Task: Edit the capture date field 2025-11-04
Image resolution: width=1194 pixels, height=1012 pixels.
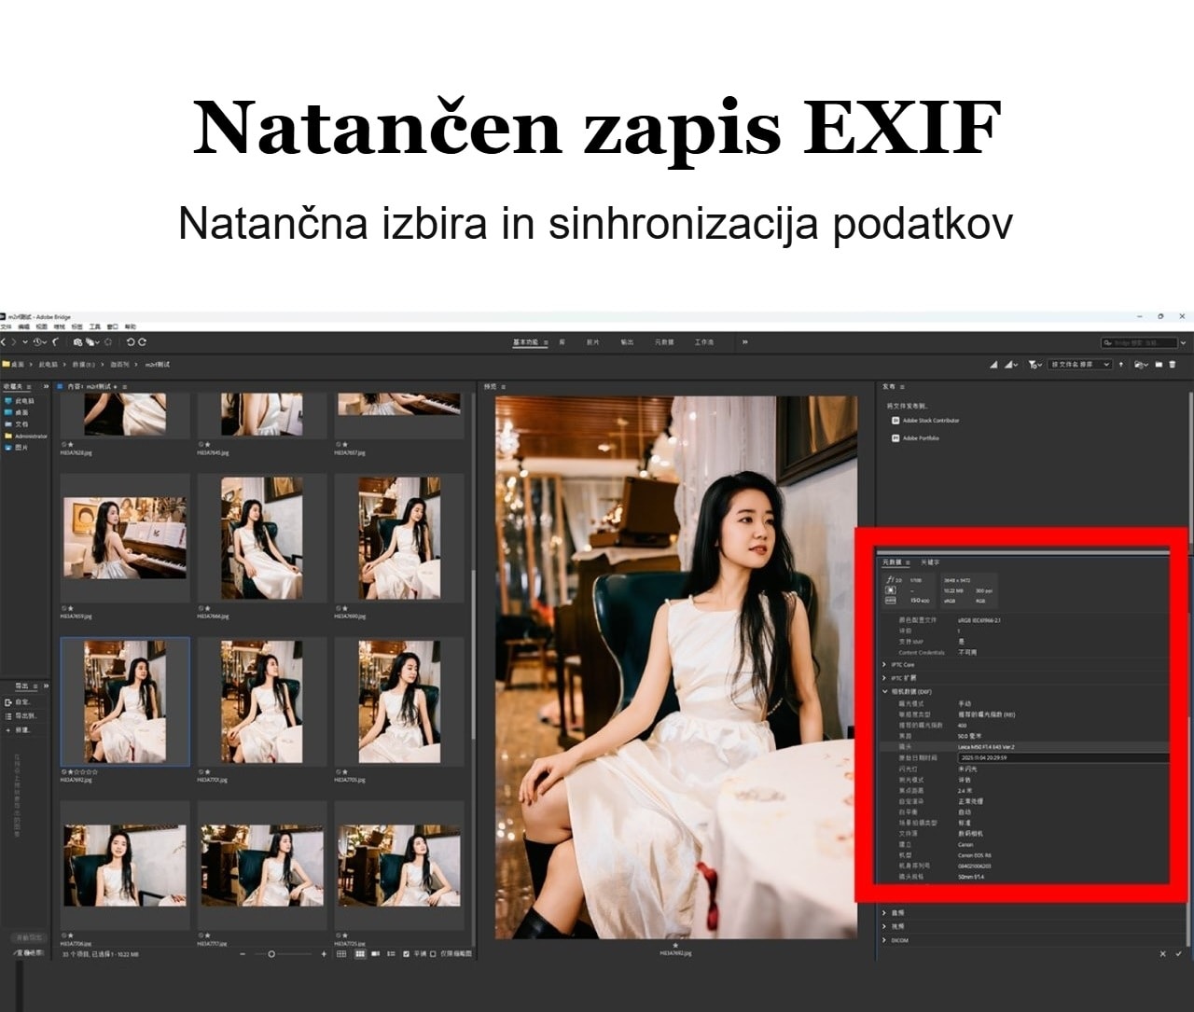Action: 1062,758
